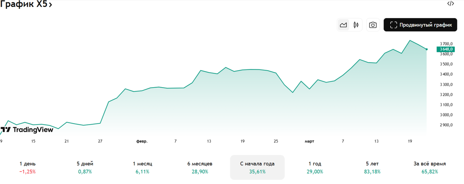
Task: Open the embed code icon
Action: coord(450,4)
